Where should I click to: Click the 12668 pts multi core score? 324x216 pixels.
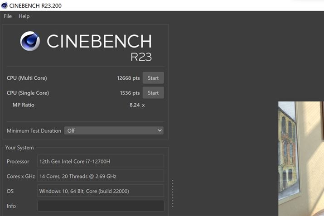coord(128,78)
